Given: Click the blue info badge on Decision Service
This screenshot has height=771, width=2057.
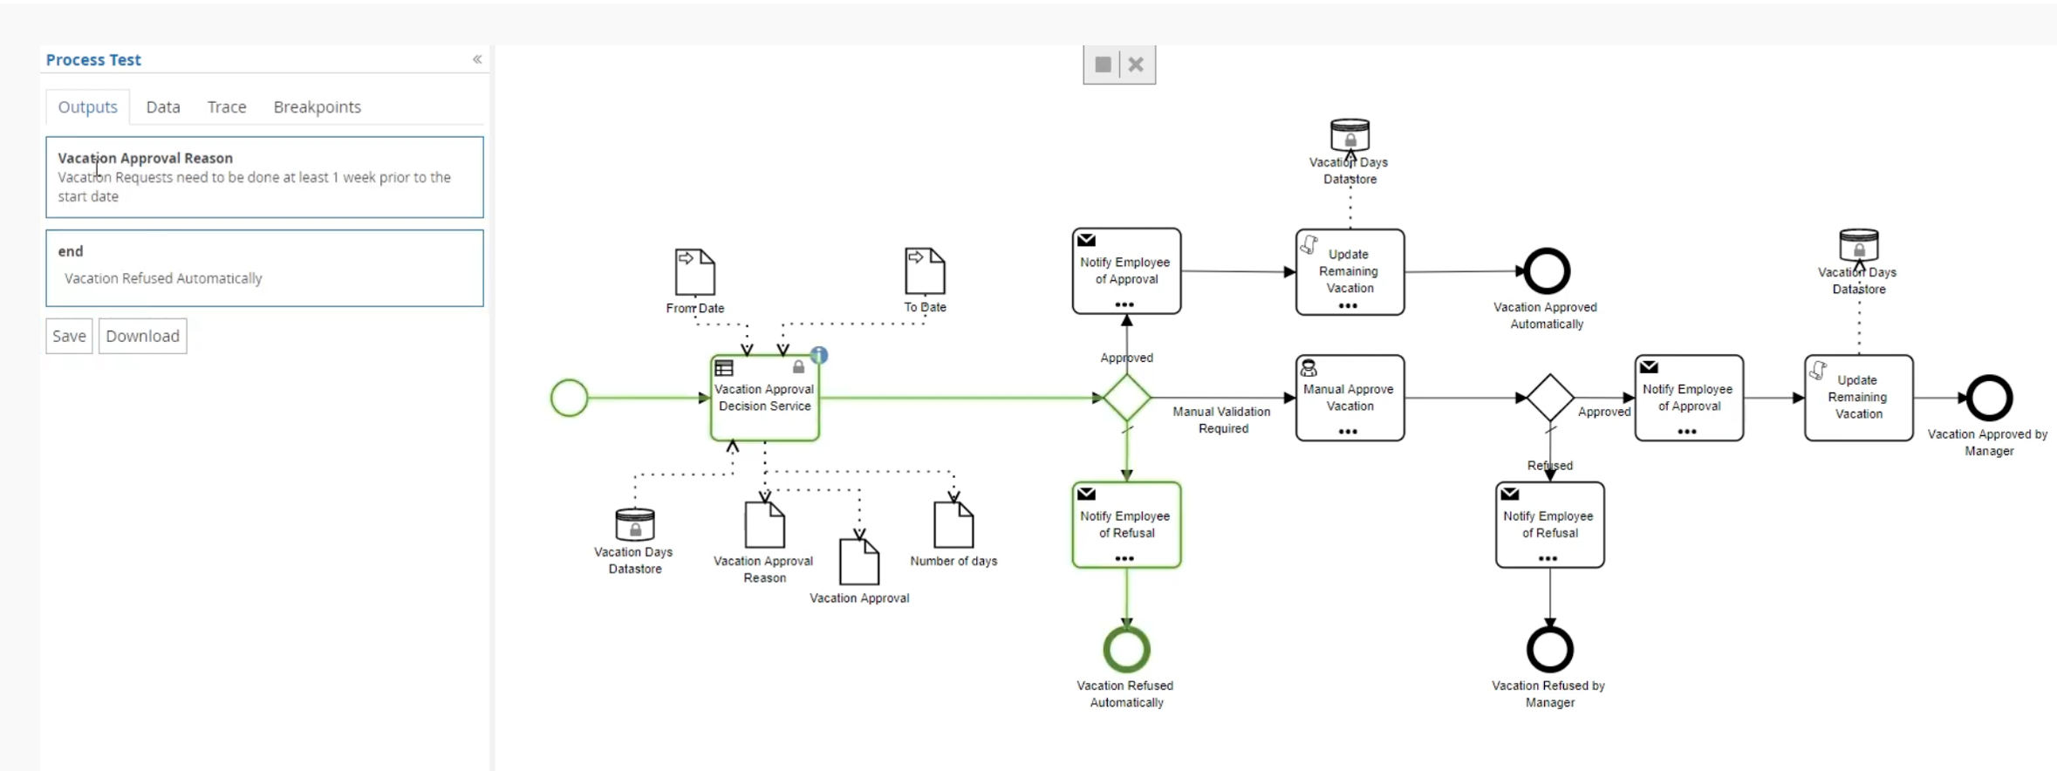Looking at the screenshot, I should coord(819,355).
